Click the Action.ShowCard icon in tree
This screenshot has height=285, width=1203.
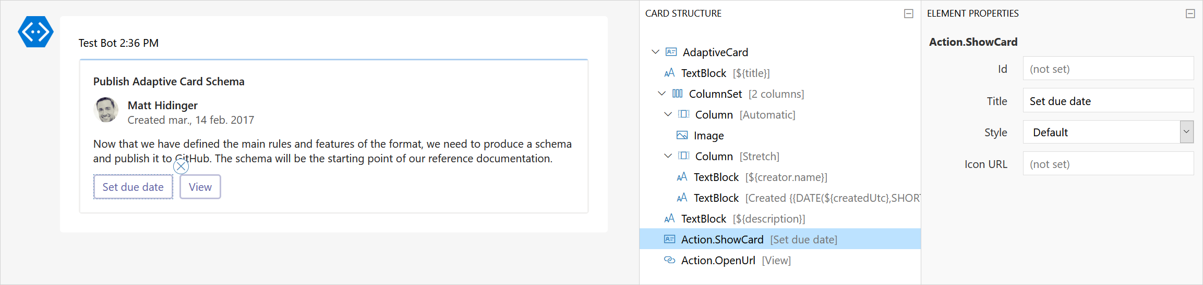pos(669,239)
